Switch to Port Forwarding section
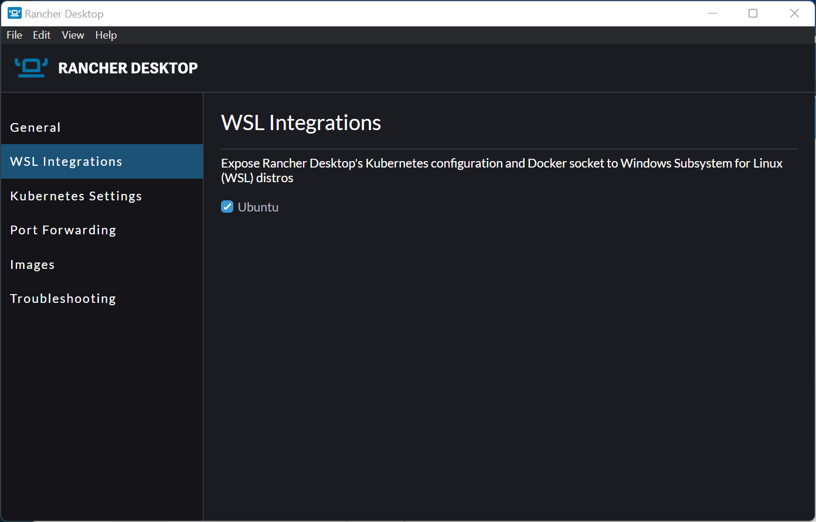The height and width of the screenshot is (522, 816). [x=102, y=230]
